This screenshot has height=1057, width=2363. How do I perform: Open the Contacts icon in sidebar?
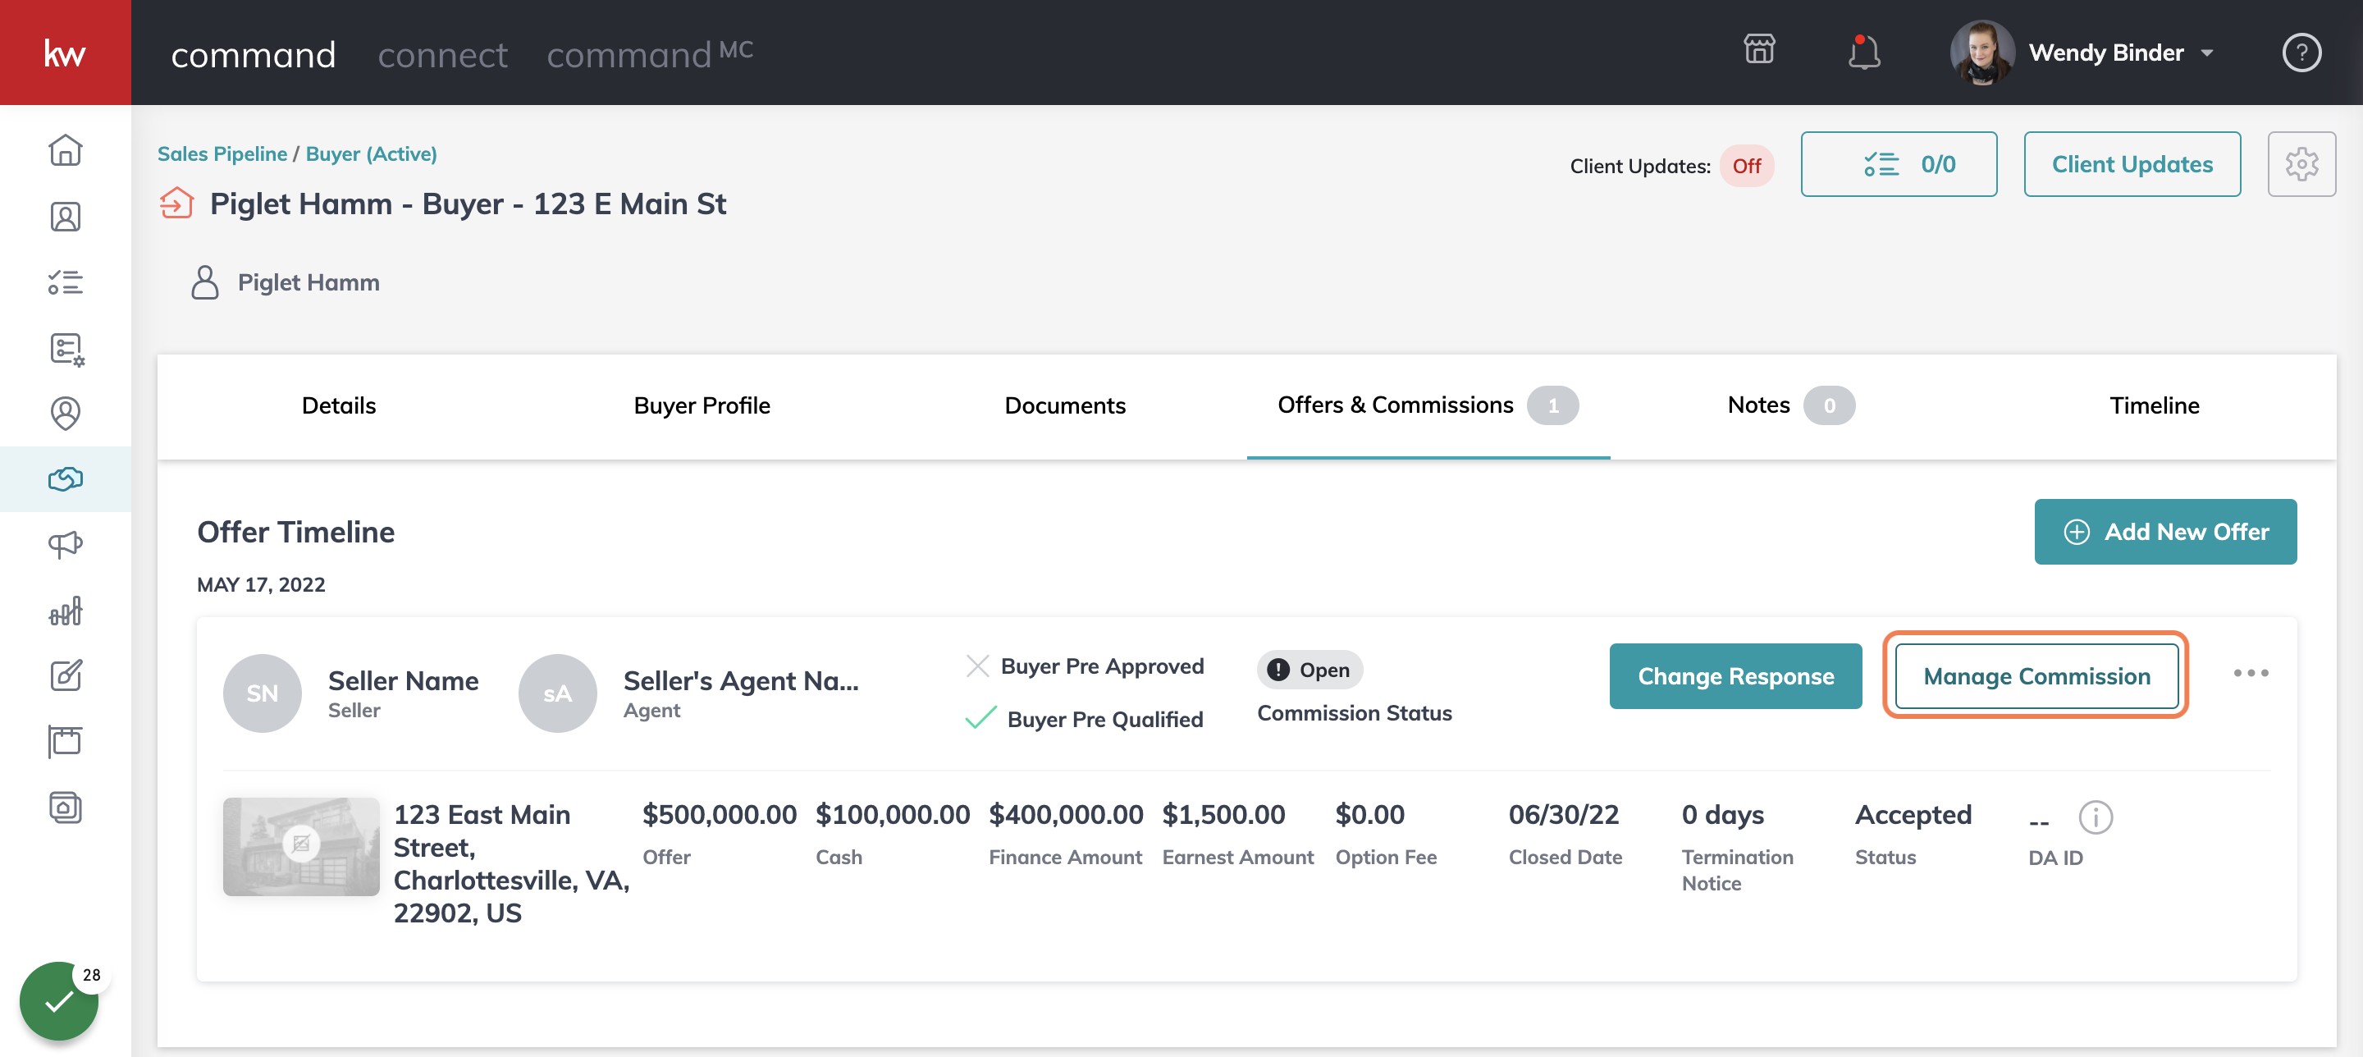tap(65, 217)
